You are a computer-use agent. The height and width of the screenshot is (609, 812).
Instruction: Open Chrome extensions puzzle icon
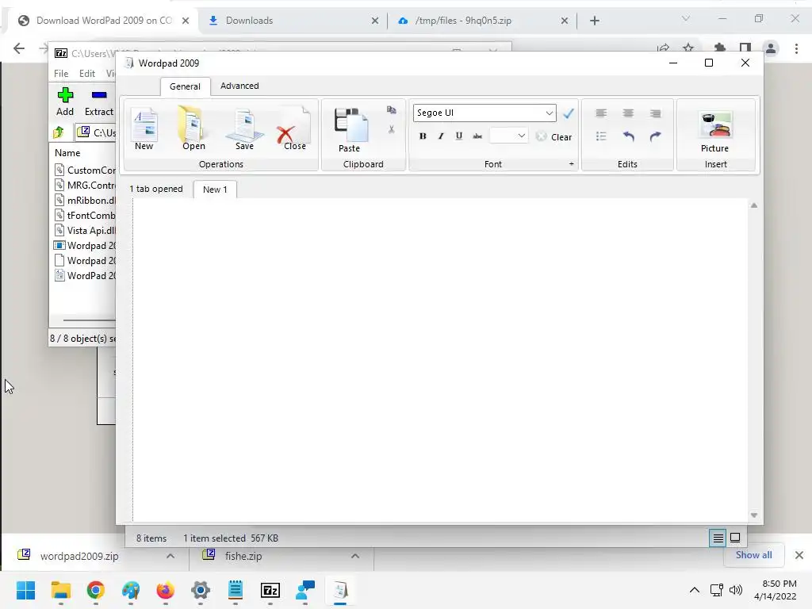click(x=719, y=48)
